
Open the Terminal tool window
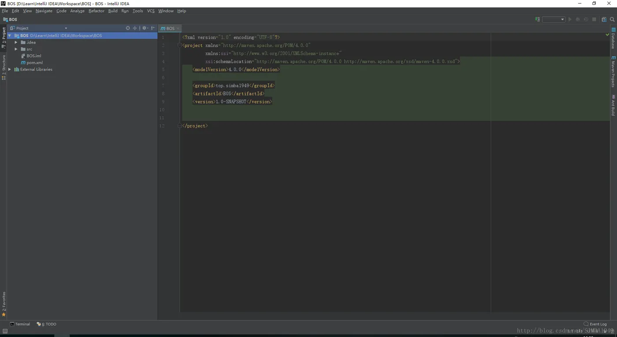(20, 324)
